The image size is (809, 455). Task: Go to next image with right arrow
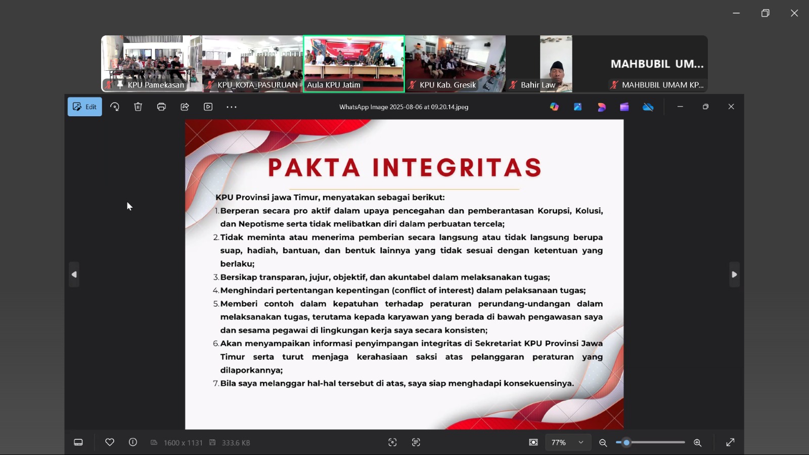pyautogui.click(x=734, y=275)
